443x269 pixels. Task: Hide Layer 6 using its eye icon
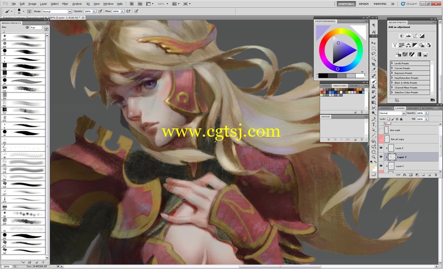point(381,166)
